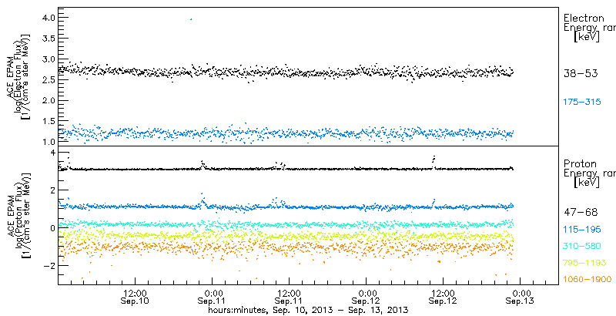This screenshot has height=316, width=616.
Task: Click the 0:00 Sep.11 time axis label
Action: [x=213, y=297]
